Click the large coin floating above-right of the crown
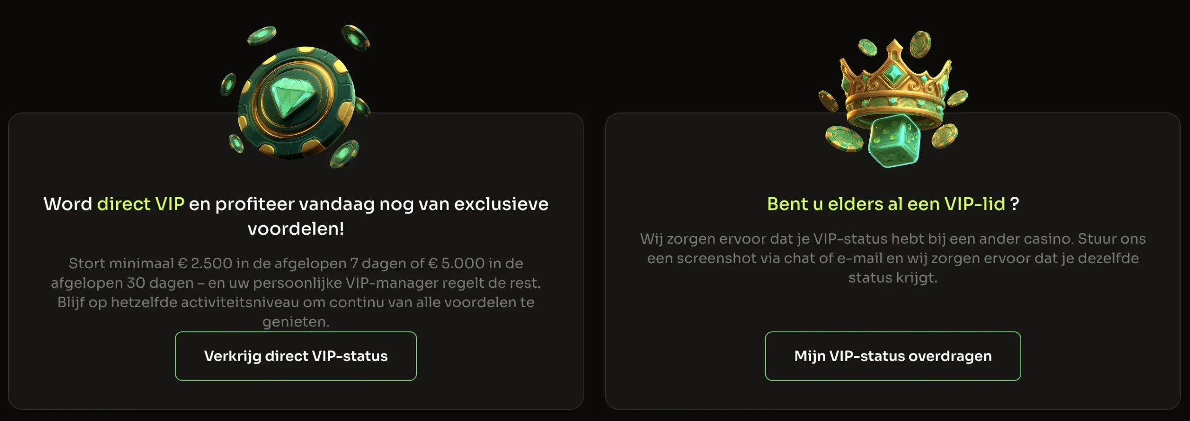The image size is (1190, 421). point(920,45)
